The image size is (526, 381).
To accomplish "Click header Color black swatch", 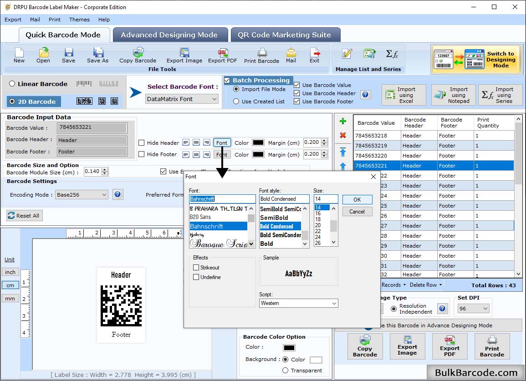I will pos(258,142).
